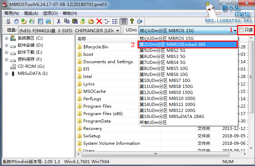Select 软件安装 (D:) in drive tree

click(x=30, y=45)
